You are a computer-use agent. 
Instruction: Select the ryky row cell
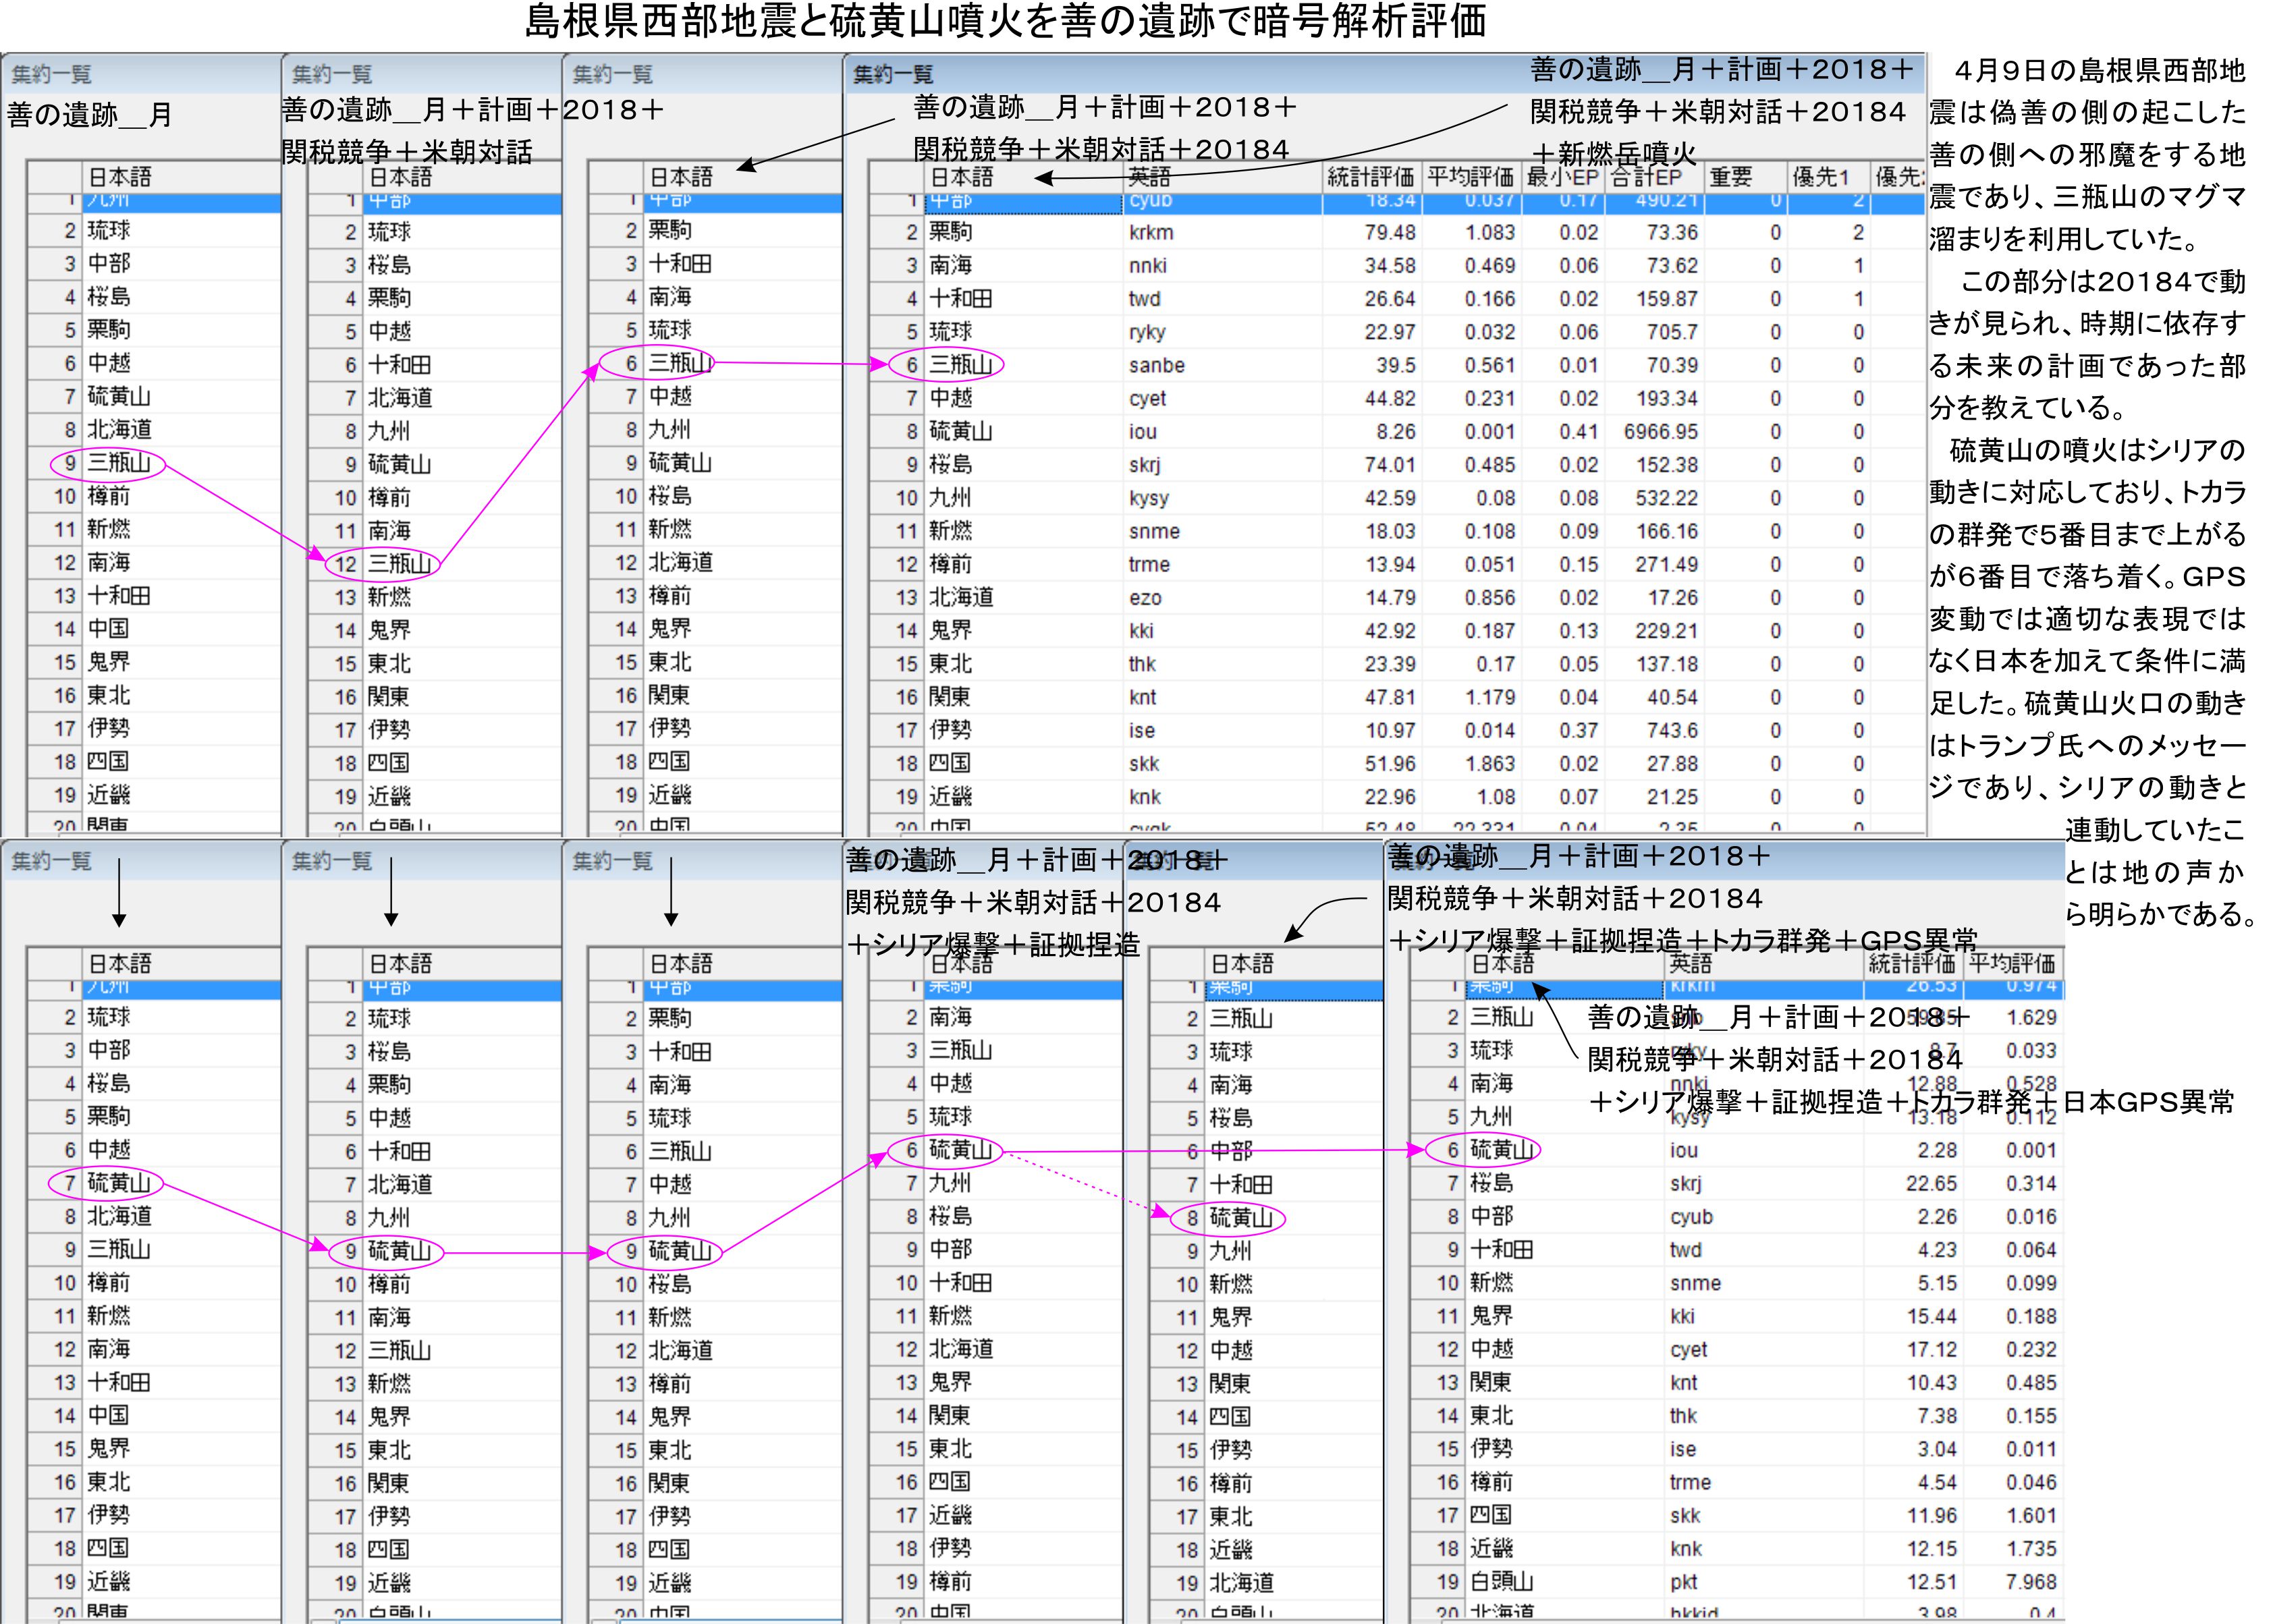tap(1147, 332)
